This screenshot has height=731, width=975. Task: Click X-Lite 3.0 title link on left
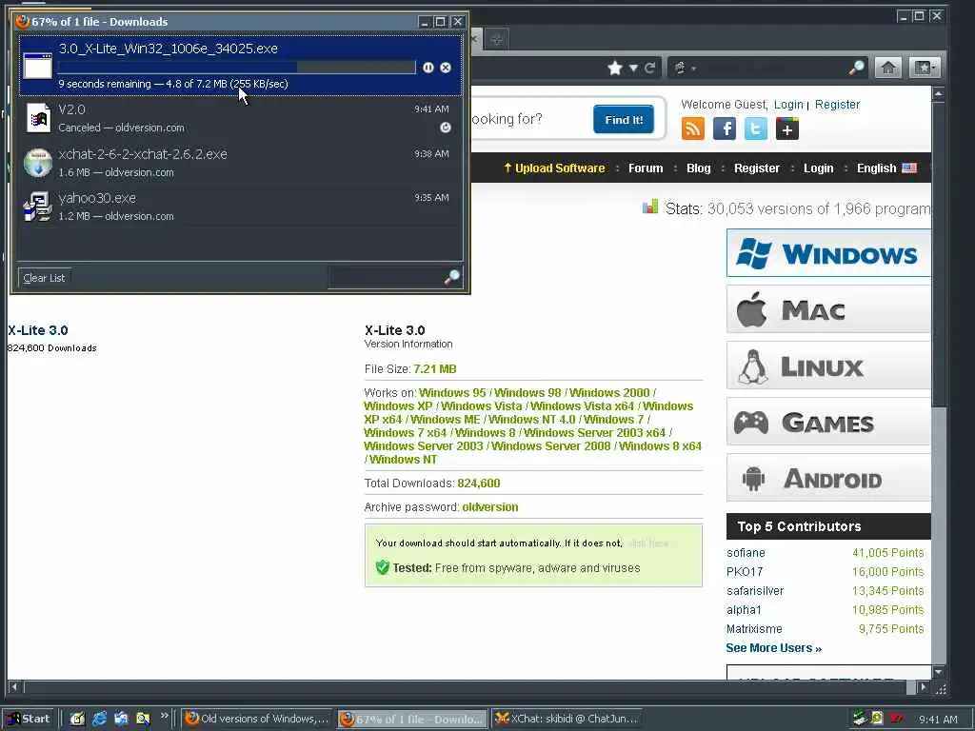[x=38, y=330]
